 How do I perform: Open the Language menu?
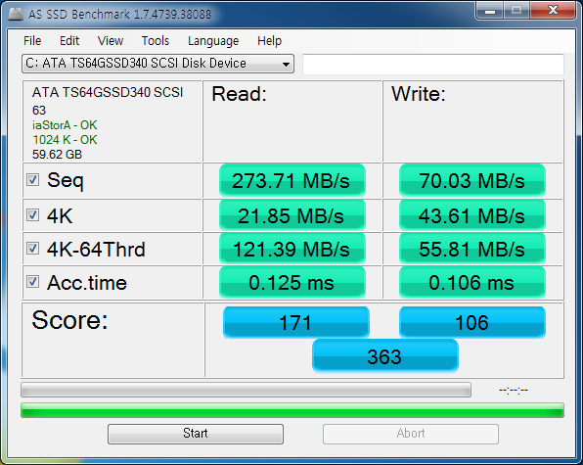tap(213, 41)
